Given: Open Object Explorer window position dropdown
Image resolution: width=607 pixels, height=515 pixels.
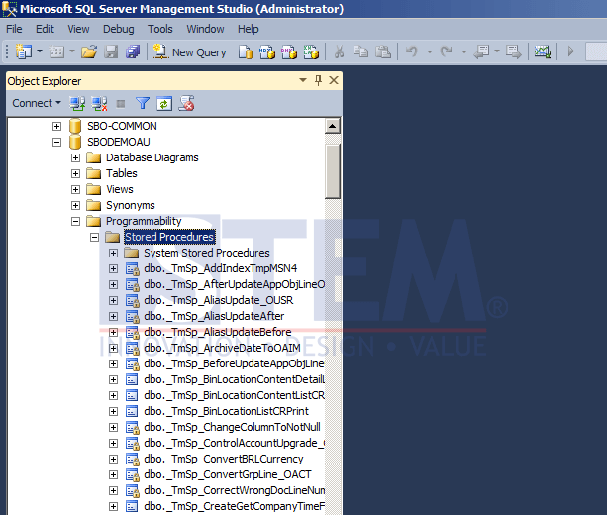Looking at the screenshot, I should 303,80.
